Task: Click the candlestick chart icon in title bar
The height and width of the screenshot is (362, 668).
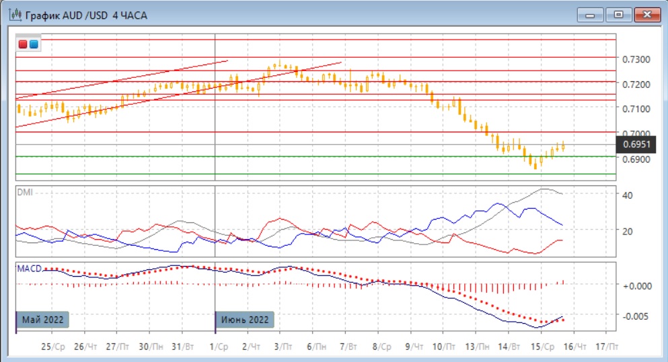Action: click(x=13, y=14)
